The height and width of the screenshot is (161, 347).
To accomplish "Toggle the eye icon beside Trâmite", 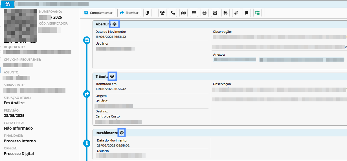I will tap(112, 76).
